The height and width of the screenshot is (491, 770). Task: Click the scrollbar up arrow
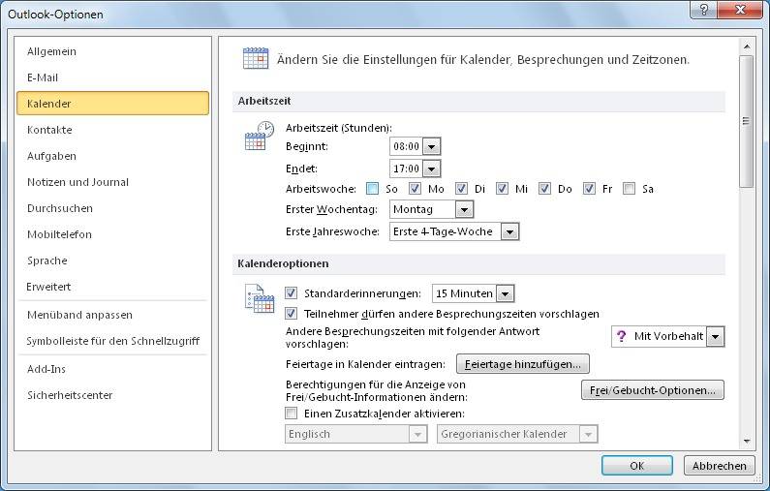click(x=747, y=46)
